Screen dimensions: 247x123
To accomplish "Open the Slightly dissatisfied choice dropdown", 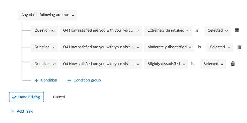I will pos(166,64).
